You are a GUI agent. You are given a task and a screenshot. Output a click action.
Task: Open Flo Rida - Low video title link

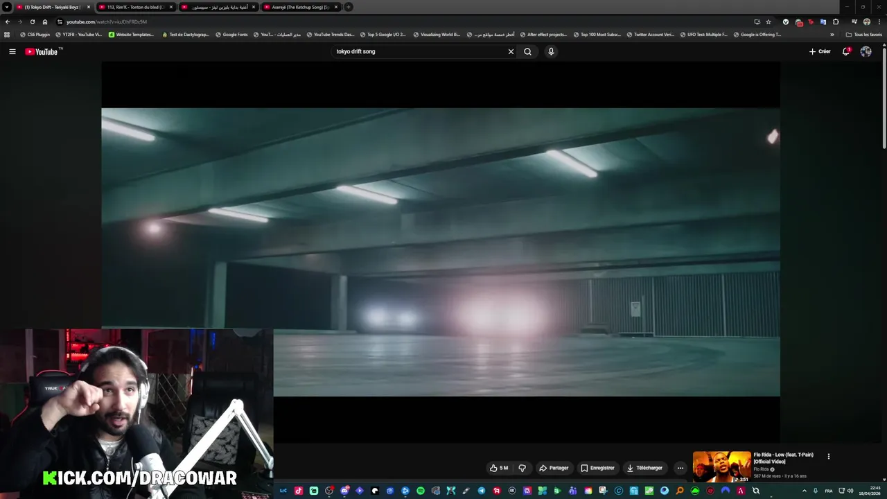click(x=783, y=457)
